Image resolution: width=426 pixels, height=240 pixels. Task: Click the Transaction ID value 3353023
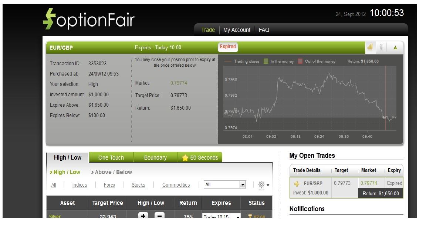[x=97, y=63]
